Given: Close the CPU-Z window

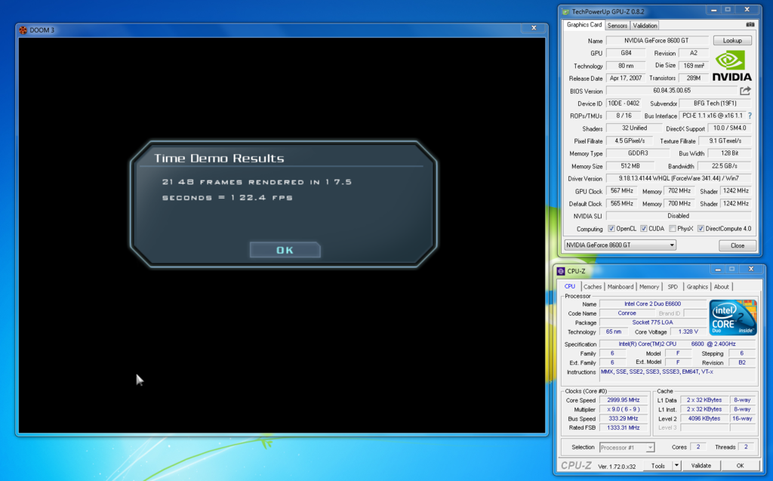Looking at the screenshot, I should coord(751,270).
